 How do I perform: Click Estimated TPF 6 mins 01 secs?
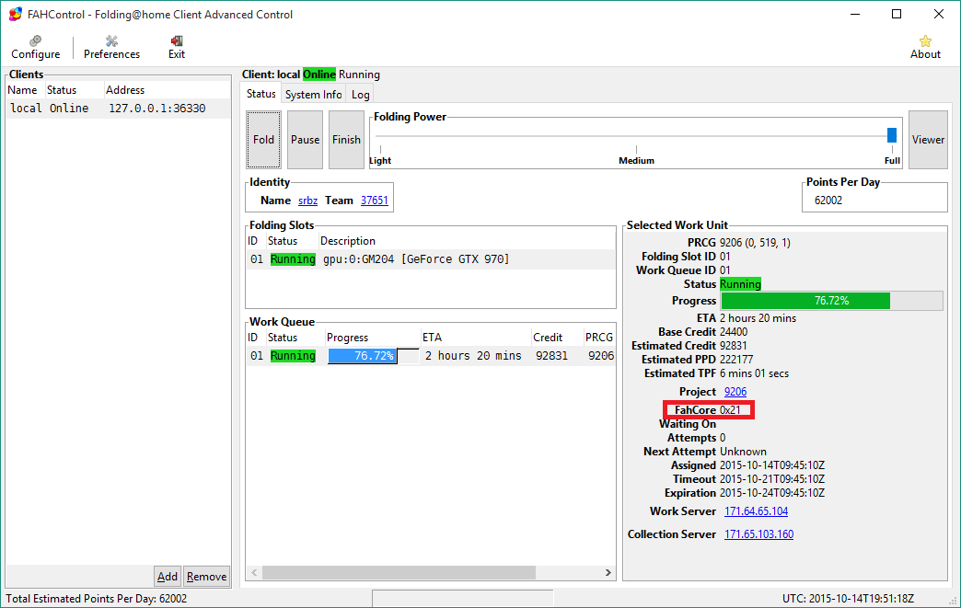[x=754, y=373]
